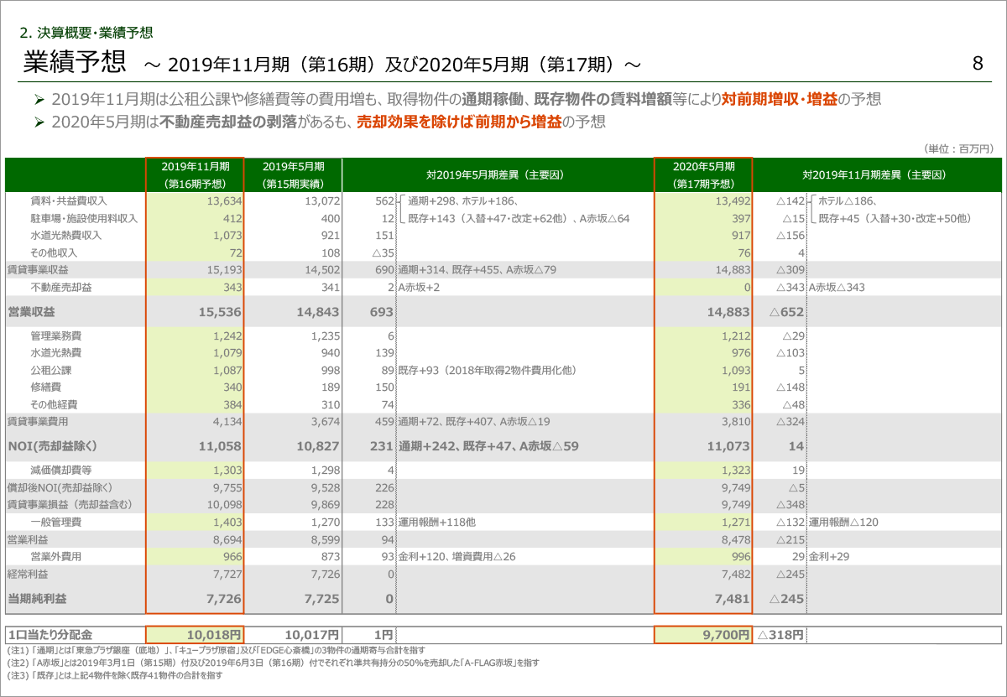1007x697 pixels.
Task: Click the 対2019年11月期差異（主要因） header
Action: 874,175
